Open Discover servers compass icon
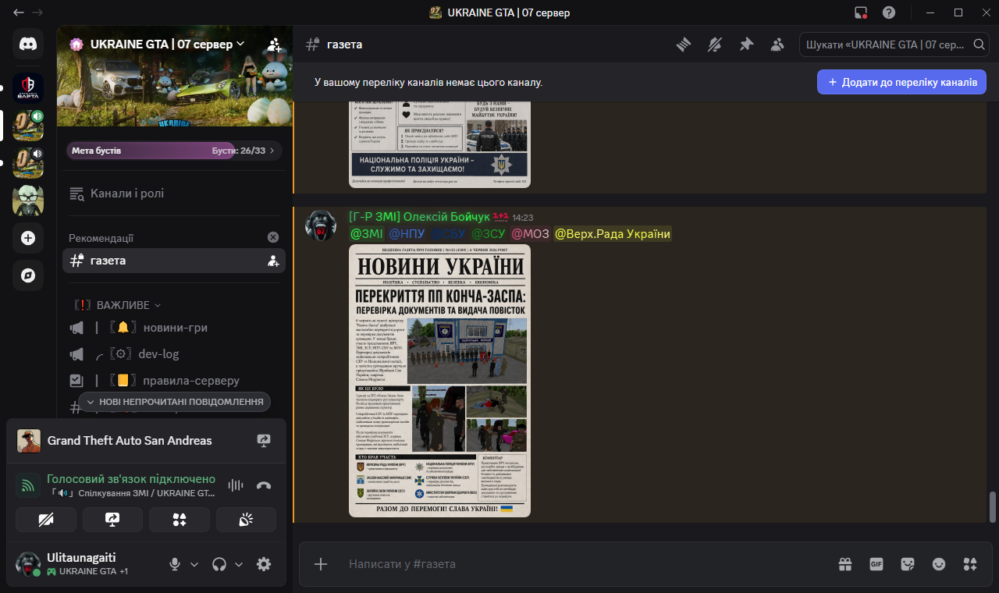999x593 pixels. click(28, 275)
